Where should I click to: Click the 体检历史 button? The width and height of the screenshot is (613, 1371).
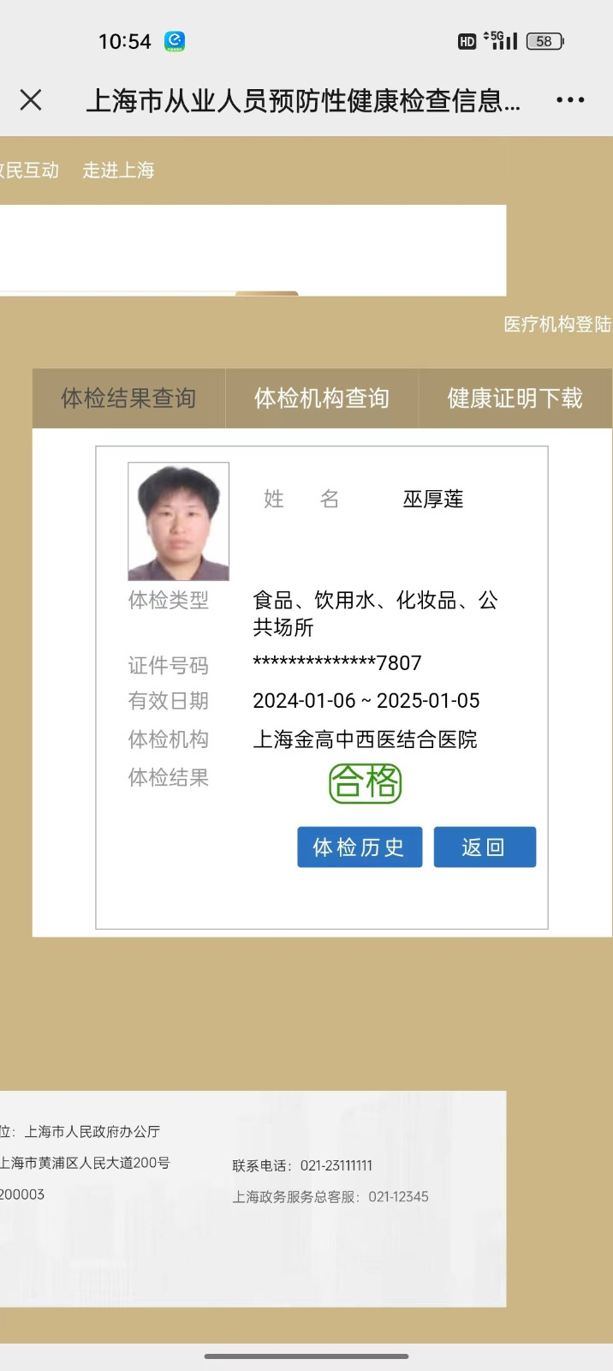[x=360, y=847]
